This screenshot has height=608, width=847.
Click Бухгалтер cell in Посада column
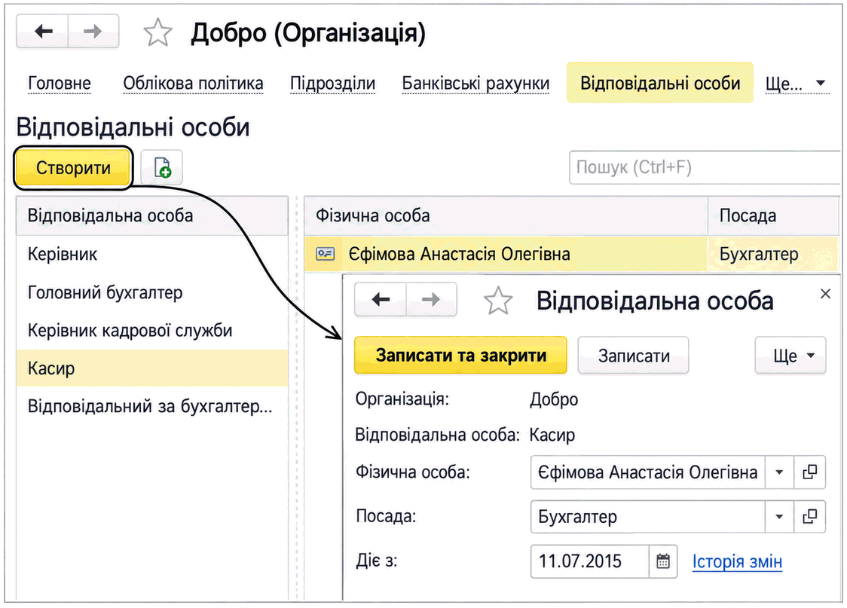point(774,253)
